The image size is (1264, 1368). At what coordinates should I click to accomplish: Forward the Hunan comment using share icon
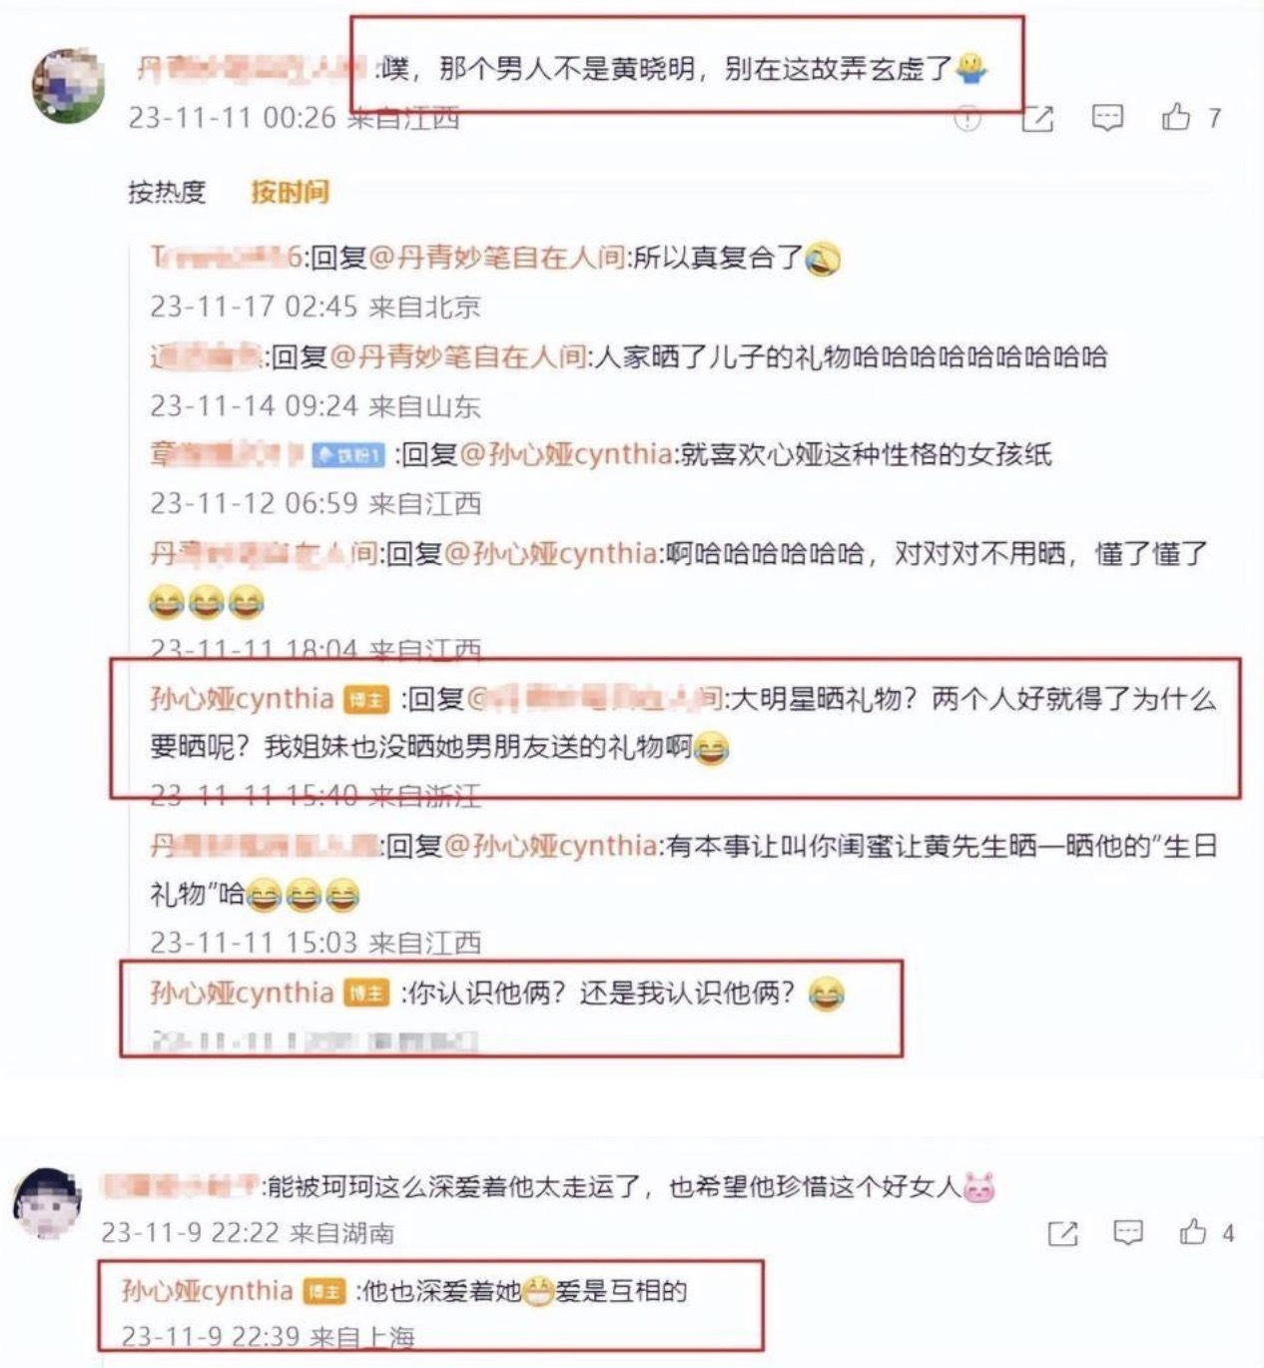point(1063,1234)
